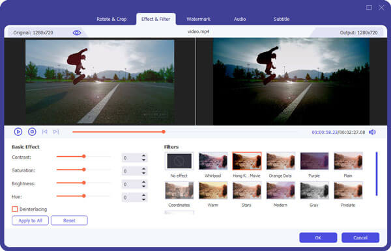Click the filters list vertical scrollbar
This screenshot has width=391, height=251.
pyautogui.click(x=377, y=174)
